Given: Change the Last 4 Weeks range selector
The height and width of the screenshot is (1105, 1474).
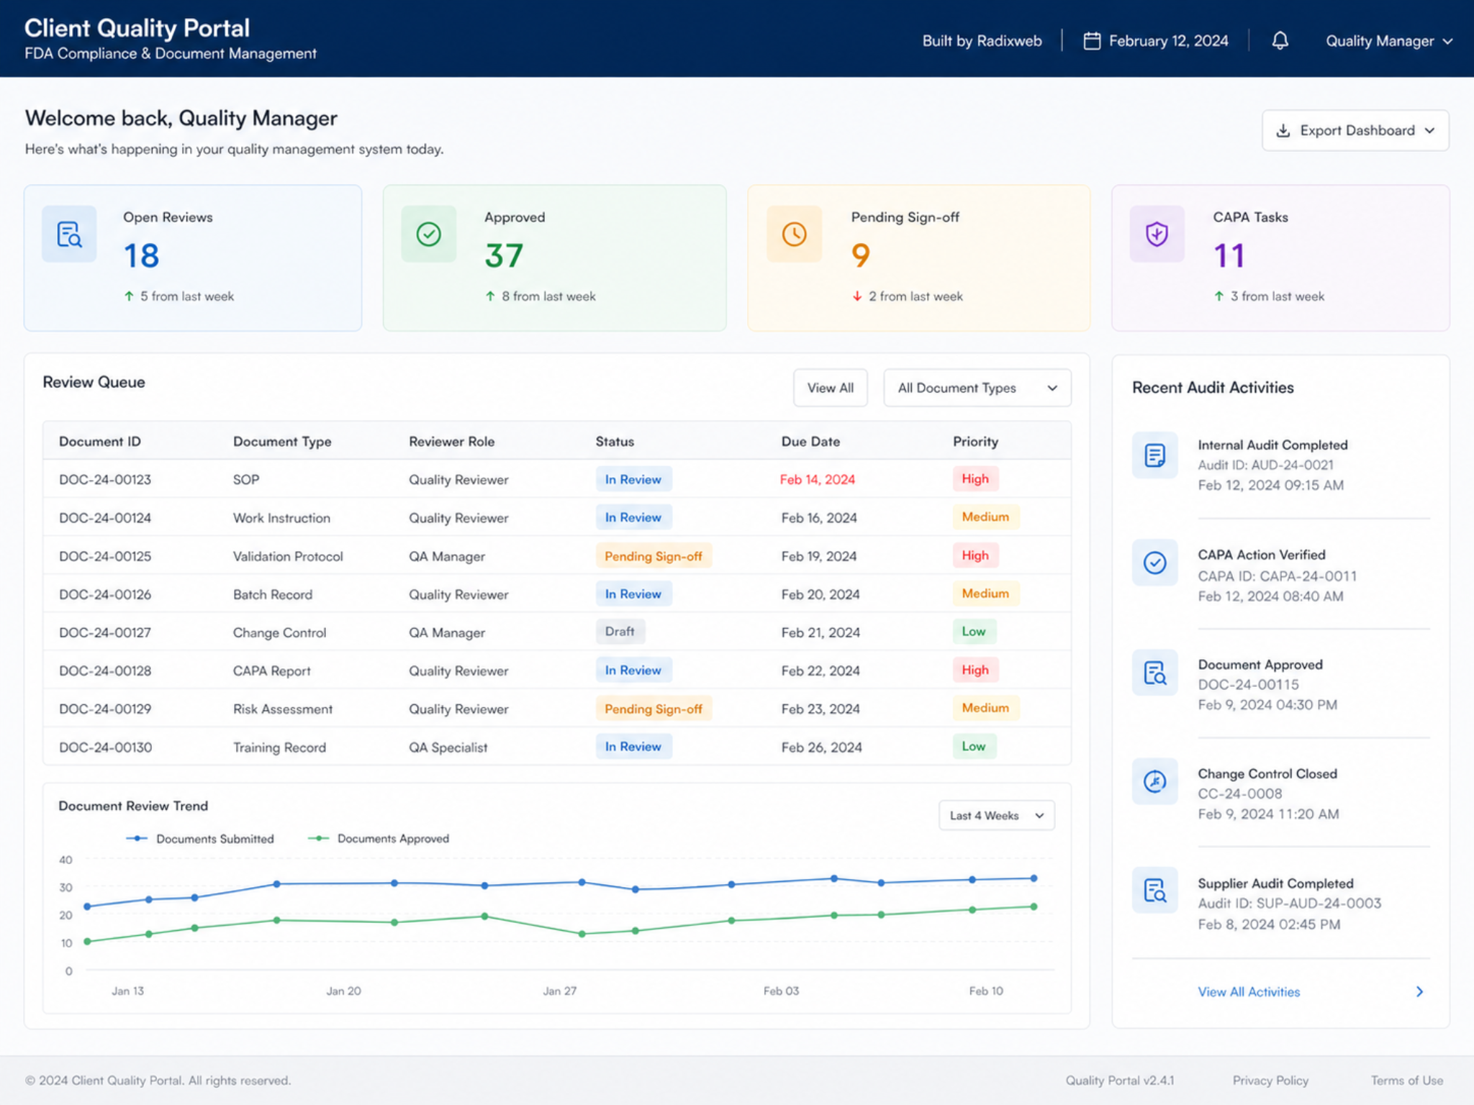Looking at the screenshot, I should (997, 815).
